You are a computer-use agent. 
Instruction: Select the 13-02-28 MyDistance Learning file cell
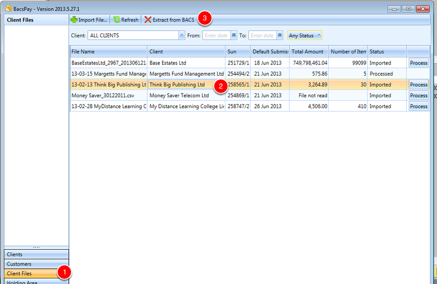(108, 106)
